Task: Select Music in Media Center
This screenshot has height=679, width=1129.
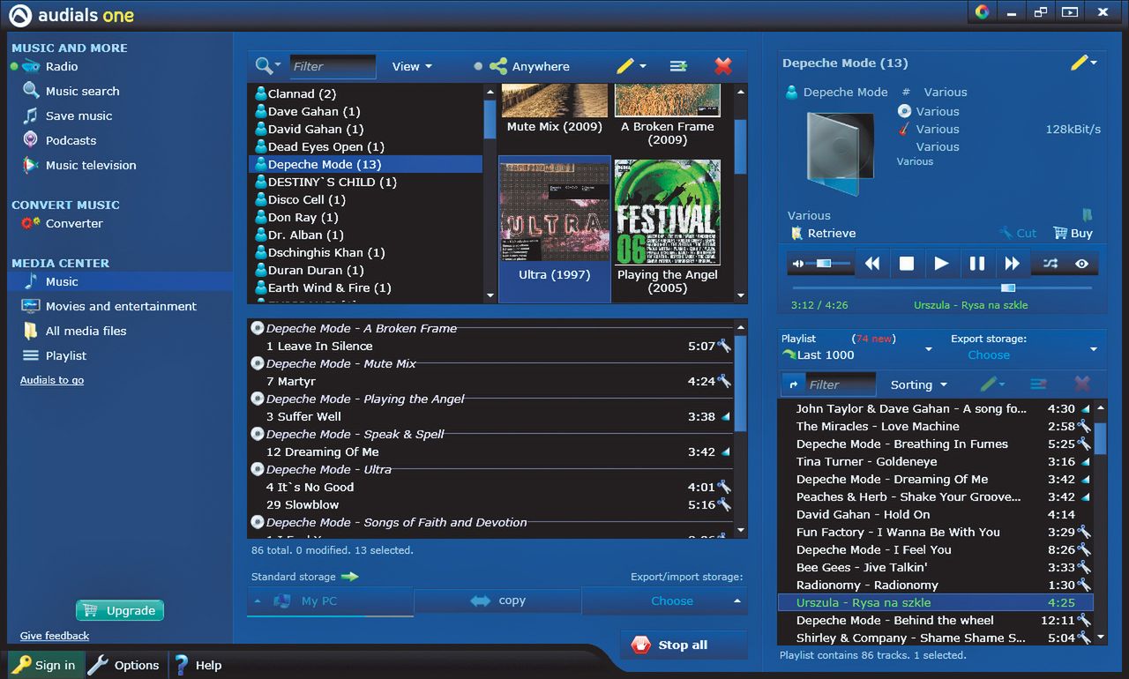Action: (x=120, y=281)
